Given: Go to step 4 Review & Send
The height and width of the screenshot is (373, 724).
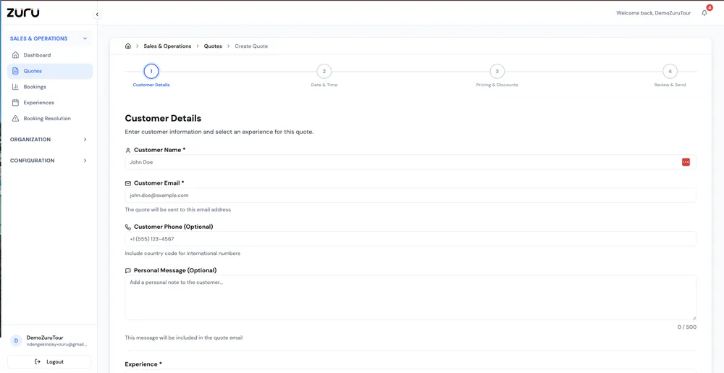Looking at the screenshot, I should click(670, 72).
